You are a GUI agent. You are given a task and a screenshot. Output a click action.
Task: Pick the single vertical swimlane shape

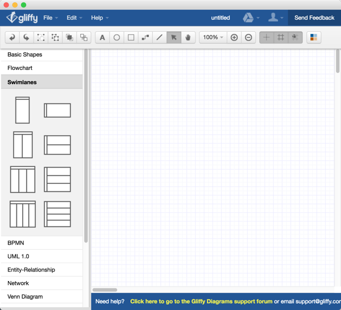click(22, 110)
